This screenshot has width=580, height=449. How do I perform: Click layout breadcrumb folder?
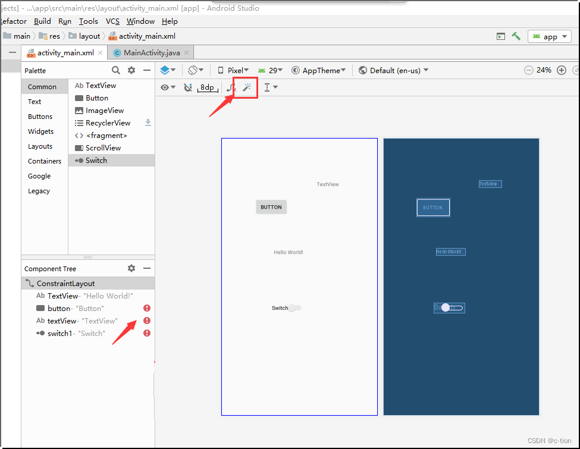[84, 36]
